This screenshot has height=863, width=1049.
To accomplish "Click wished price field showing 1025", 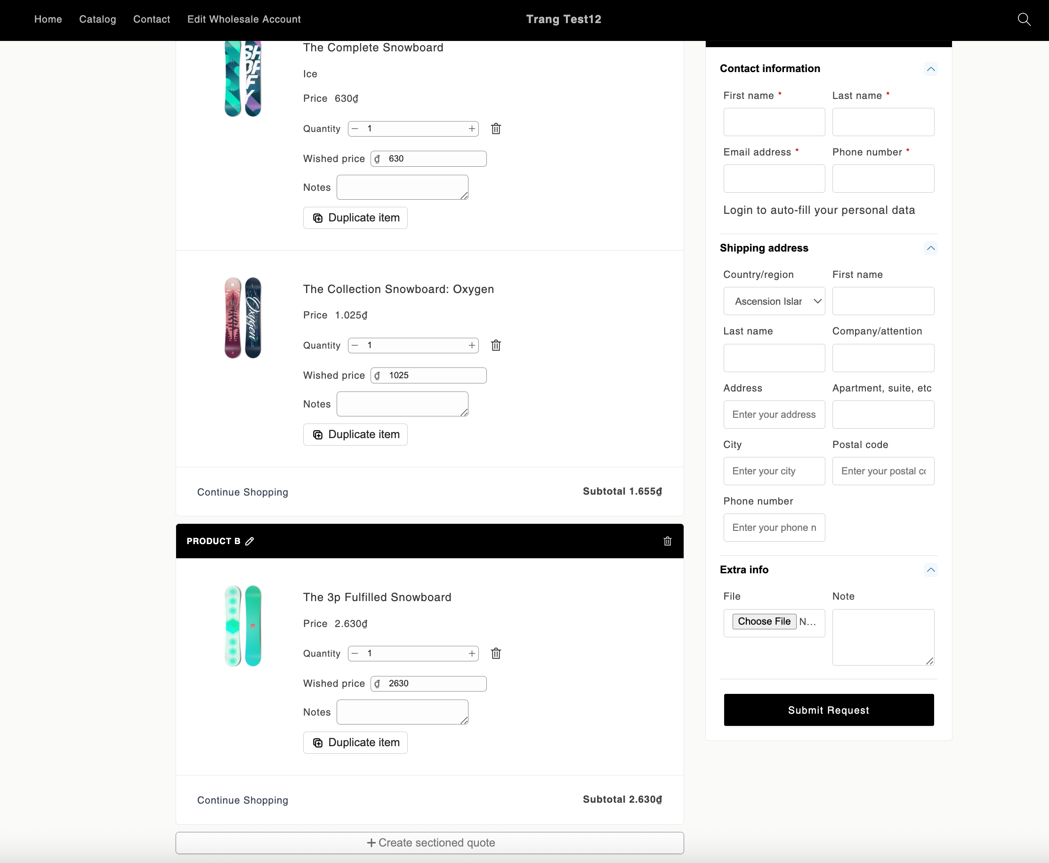I will coord(428,376).
